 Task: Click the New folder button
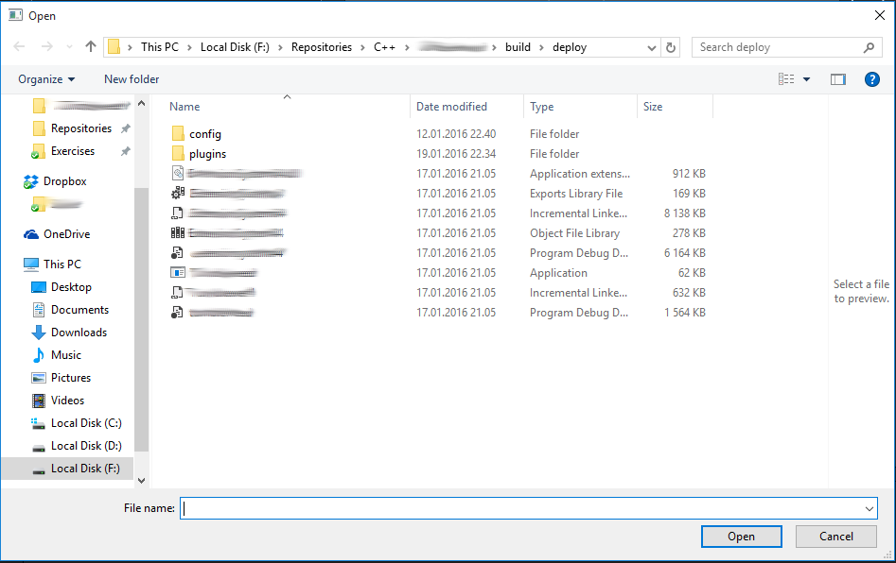point(132,79)
